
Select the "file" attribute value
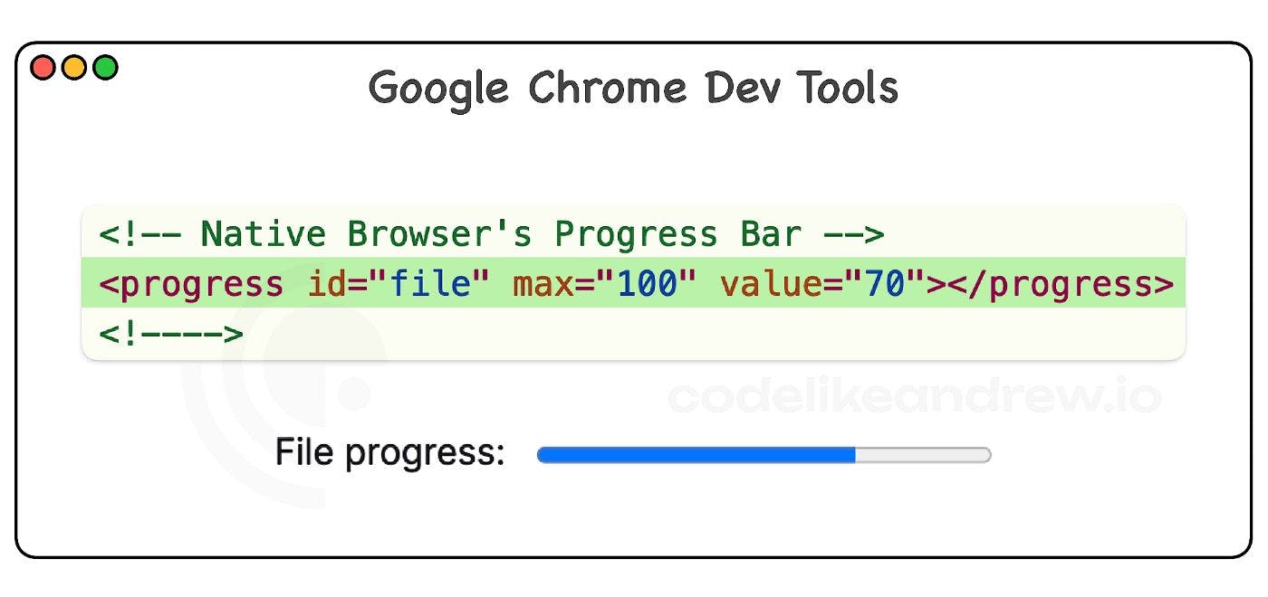(431, 285)
